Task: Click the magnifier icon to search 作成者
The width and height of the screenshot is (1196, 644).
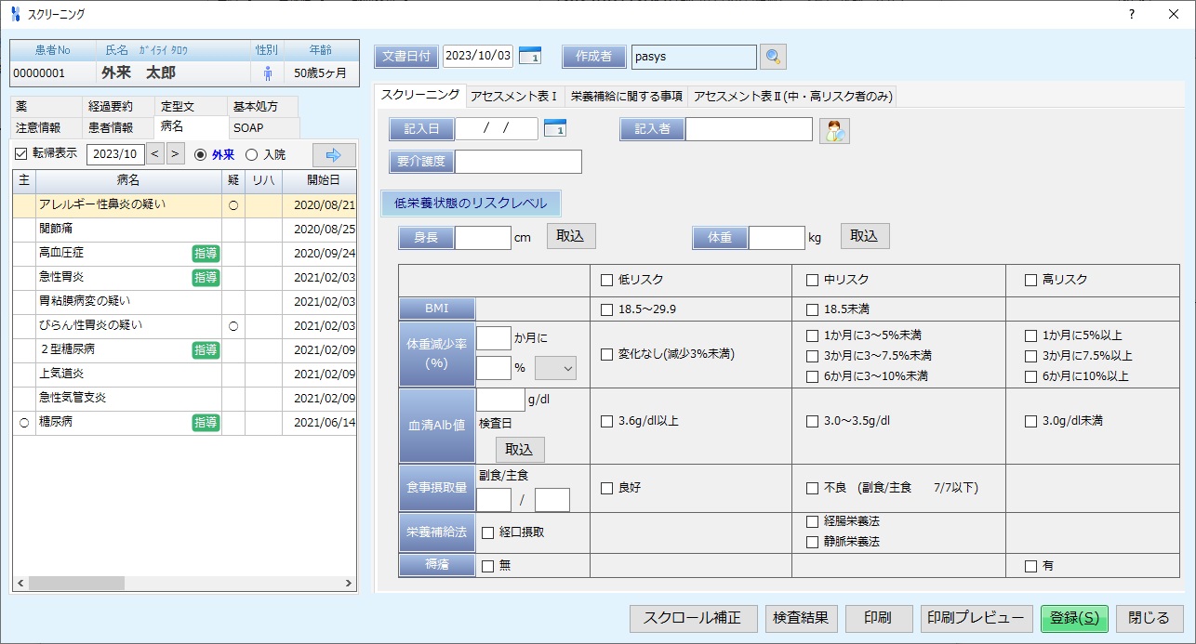Action: click(775, 57)
